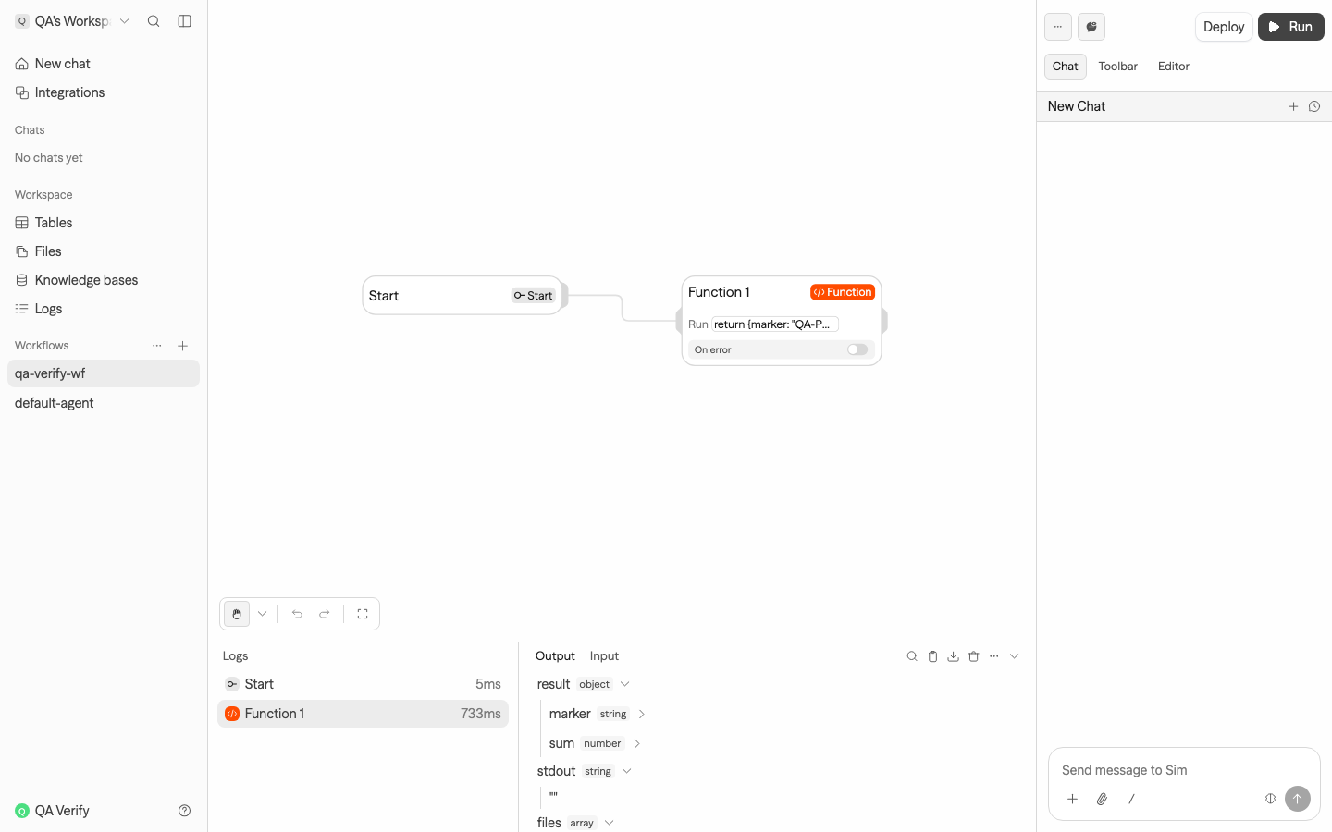Collapse the logs panel chevron

click(1014, 656)
